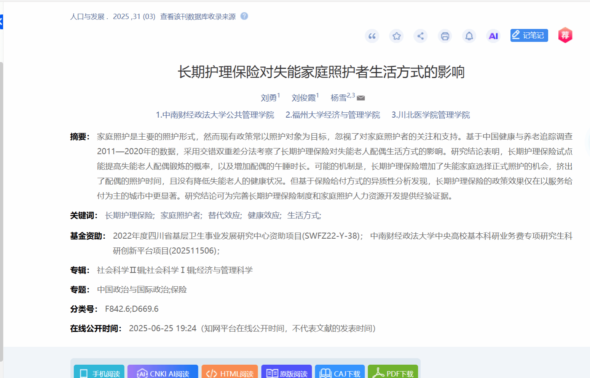
Task: Click 查看该刊数据库收录来源 link
Action: (x=198, y=17)
